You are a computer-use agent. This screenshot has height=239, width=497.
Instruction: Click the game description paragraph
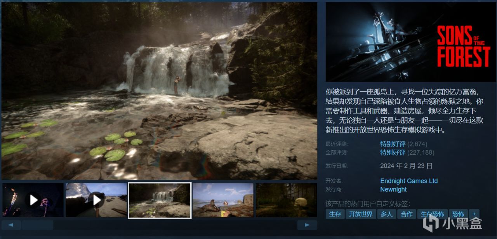click(x=405, y=111)
